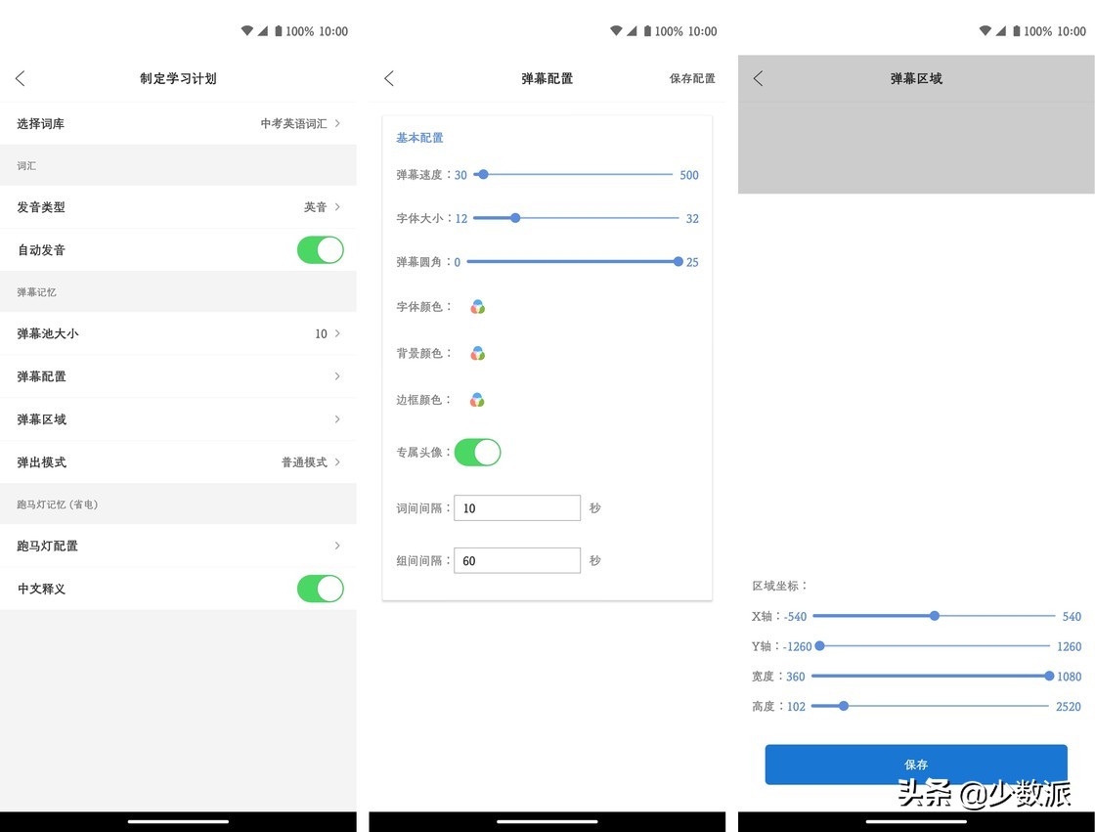Tap the back arrow on 弹幕区域 screen
This screenshot has width=1095, height=832.
tap(758, 78)
